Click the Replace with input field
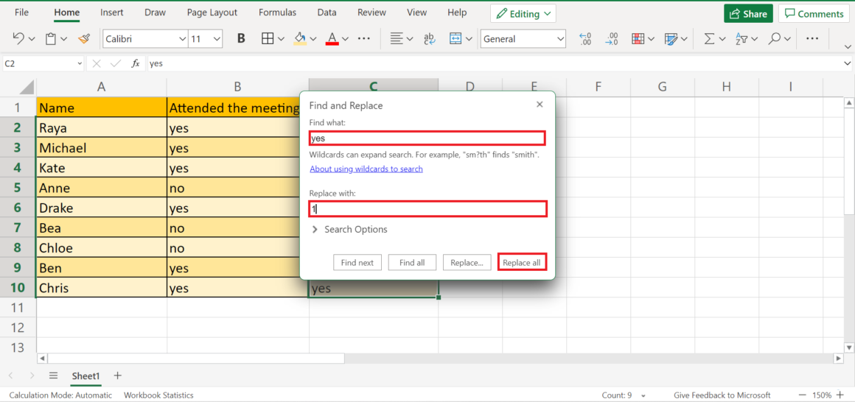 [428, 208]
